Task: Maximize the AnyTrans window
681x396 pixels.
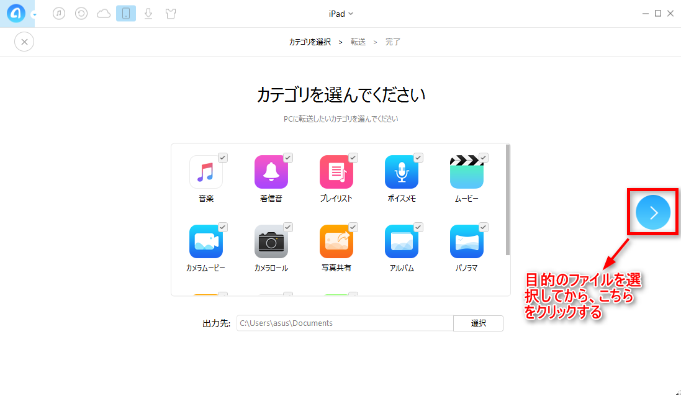Action: coord(658,14)
